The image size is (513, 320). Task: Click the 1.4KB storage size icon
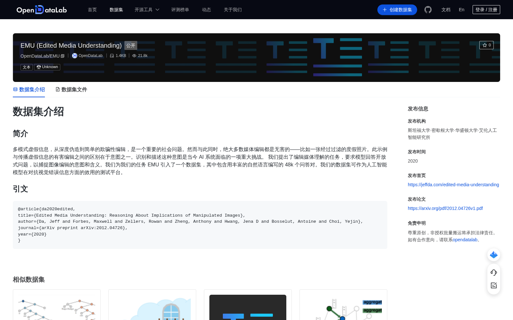click(112, 56)
